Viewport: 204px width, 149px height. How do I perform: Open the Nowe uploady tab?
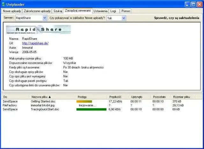[x=12, y=11]
